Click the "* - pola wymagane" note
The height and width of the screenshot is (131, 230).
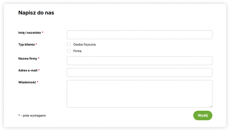pos(32,115)
